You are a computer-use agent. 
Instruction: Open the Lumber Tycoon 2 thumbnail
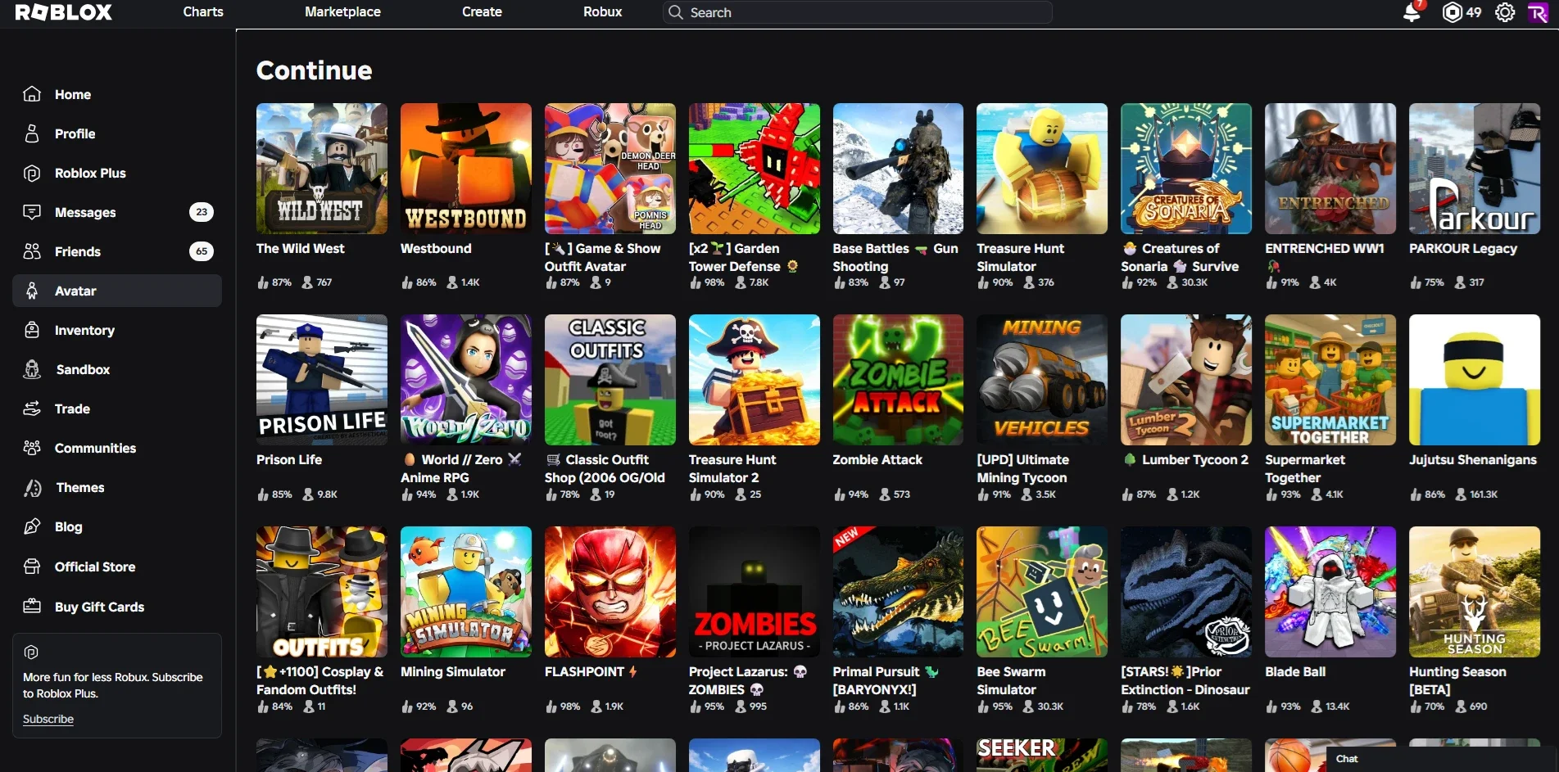click(1186, 380)
